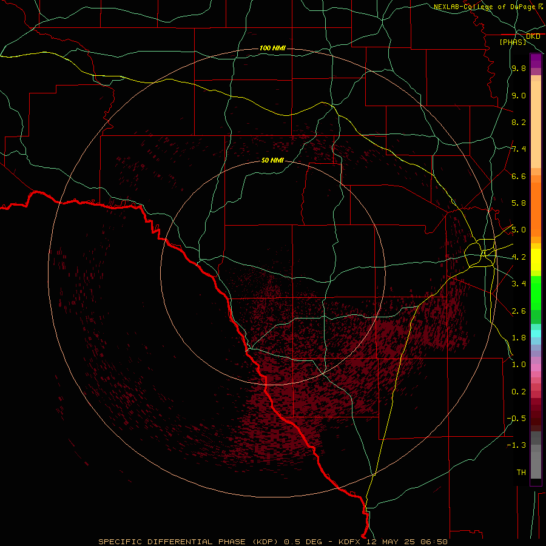546x546 pixels.
Task: Click the 1.8 legend value
Action: click(519, 338)
